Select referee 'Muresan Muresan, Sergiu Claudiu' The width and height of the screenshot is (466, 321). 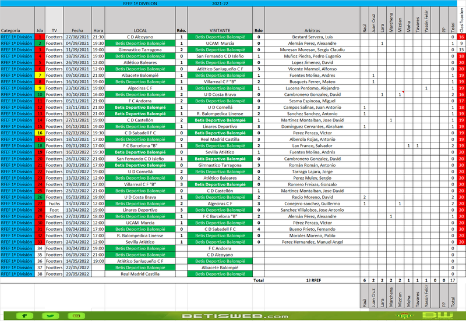(312, 49)
